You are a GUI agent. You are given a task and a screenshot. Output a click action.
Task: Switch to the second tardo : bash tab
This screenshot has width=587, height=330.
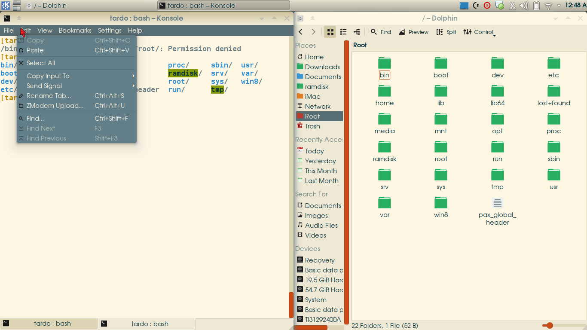[x=147, y=324]
